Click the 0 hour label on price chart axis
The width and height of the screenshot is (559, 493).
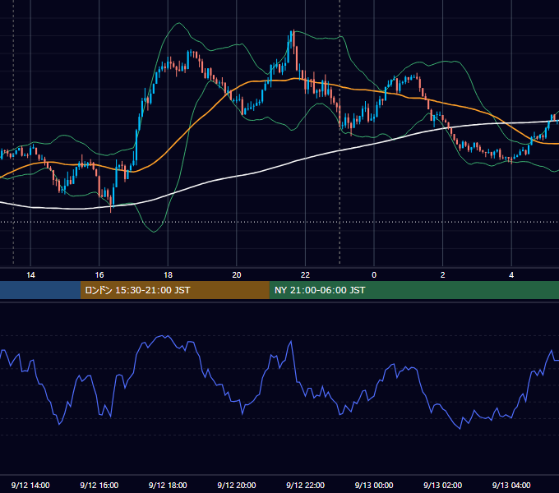pos(374,275)
